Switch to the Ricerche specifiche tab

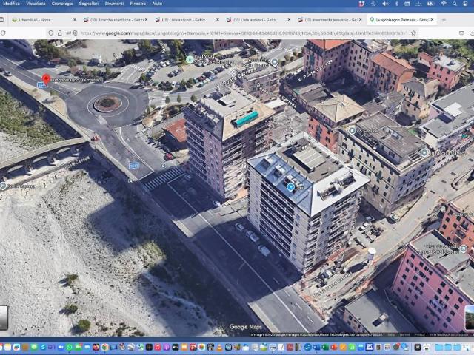pos(116,20)
